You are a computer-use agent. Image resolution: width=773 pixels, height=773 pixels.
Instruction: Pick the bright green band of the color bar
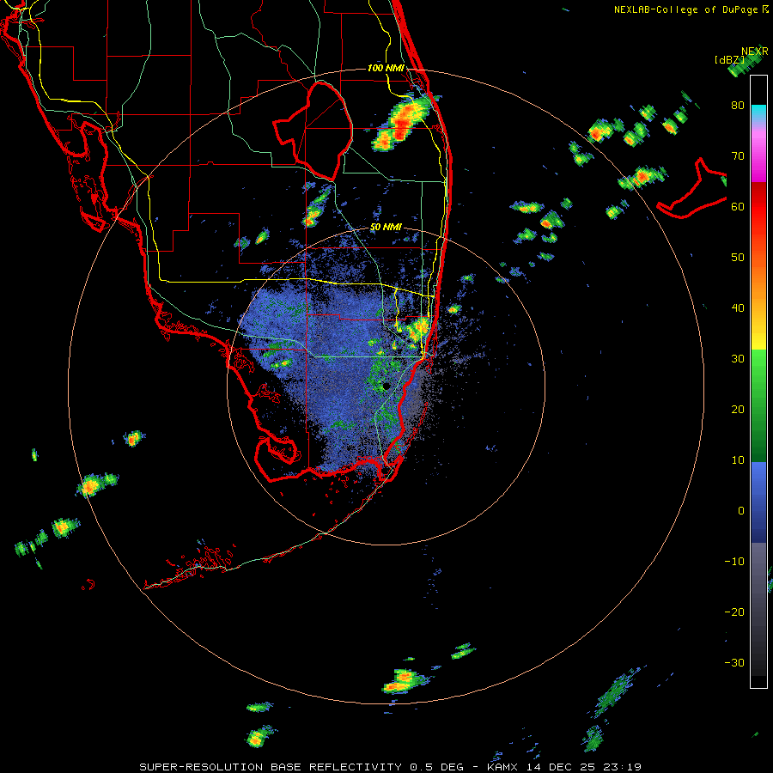click(x=758, y=365)
